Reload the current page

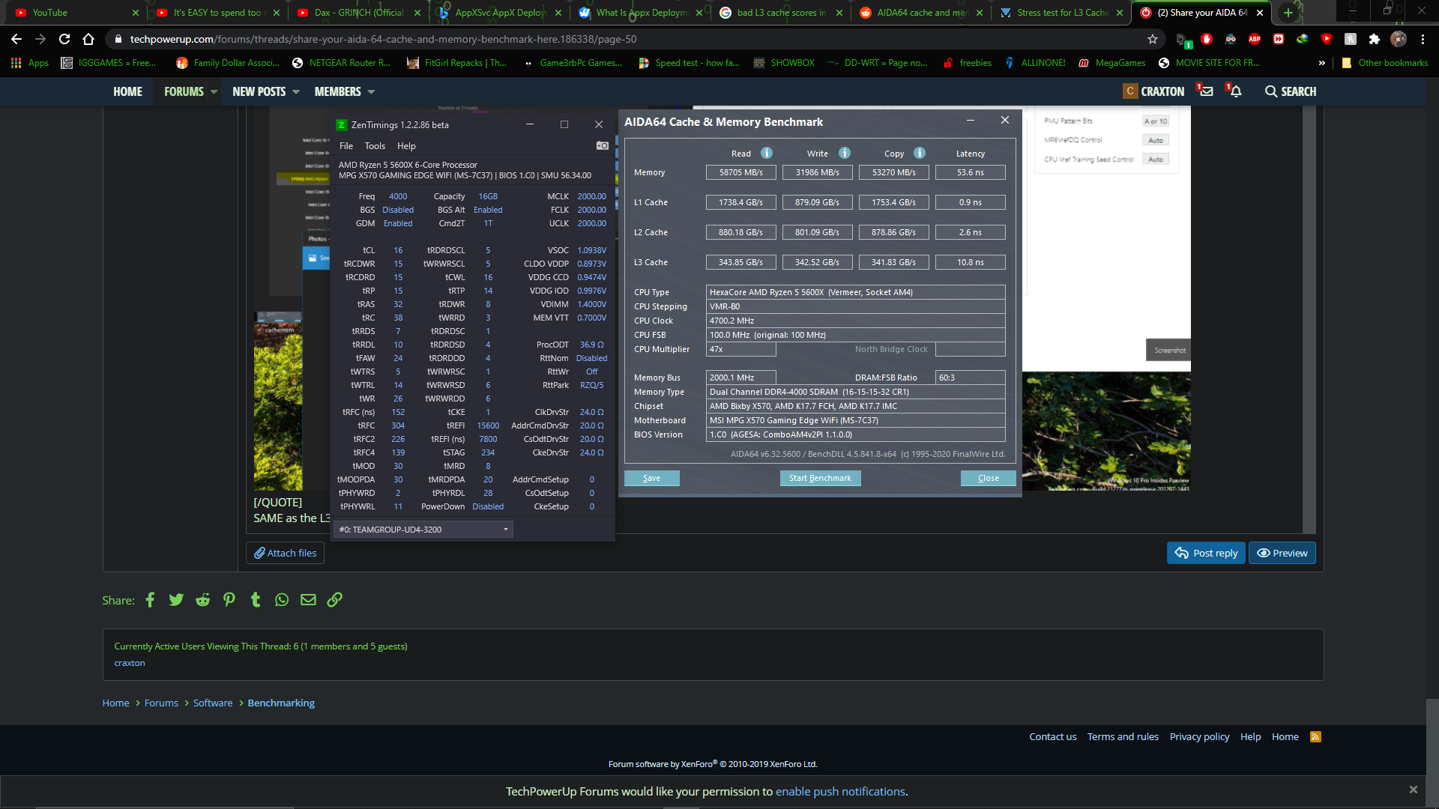pos(64,39)
